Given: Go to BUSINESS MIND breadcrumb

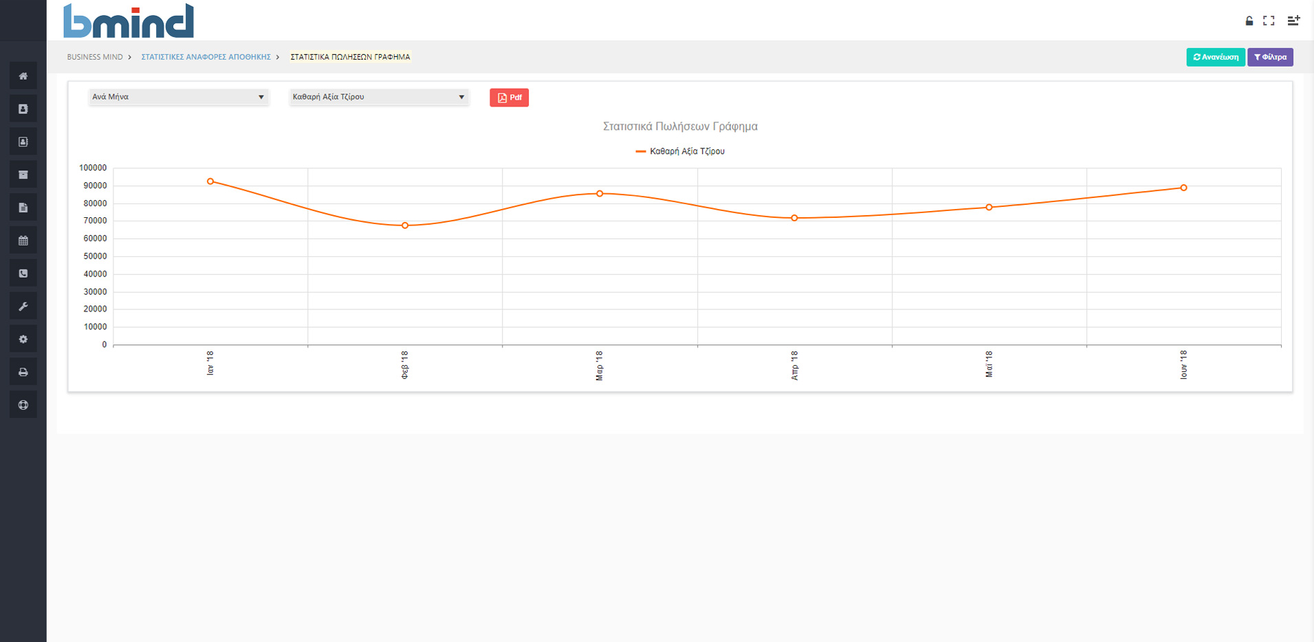Looking at the screenshot, I should coord(95,57).
